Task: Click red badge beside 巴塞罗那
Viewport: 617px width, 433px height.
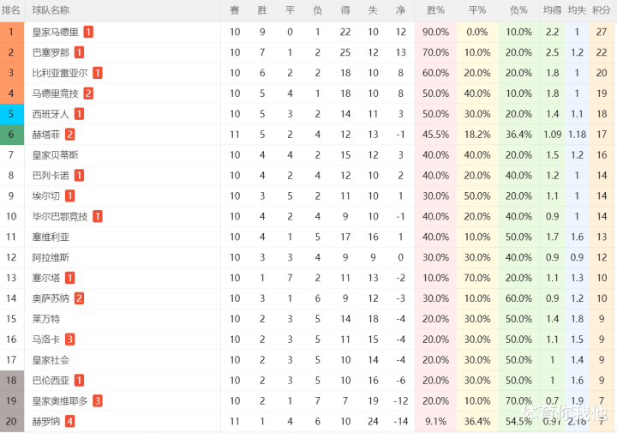Action: click(x=79, y=52)
